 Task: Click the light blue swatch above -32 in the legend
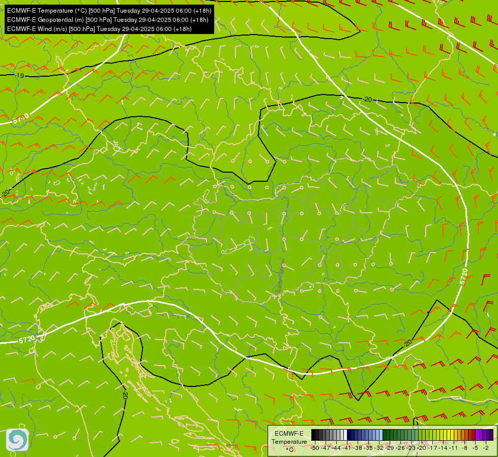(381, 435)
